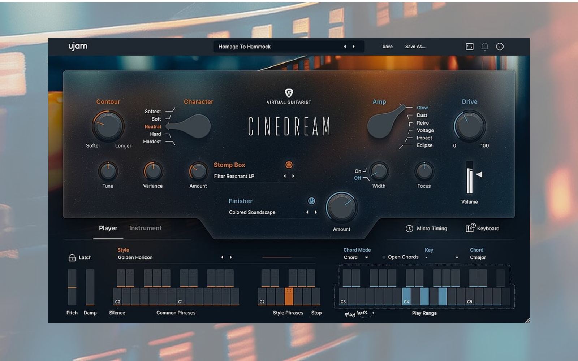Select previous Stomp Box effect arrow
This screenshot has width=578, height=361.
tap(285, 176)
